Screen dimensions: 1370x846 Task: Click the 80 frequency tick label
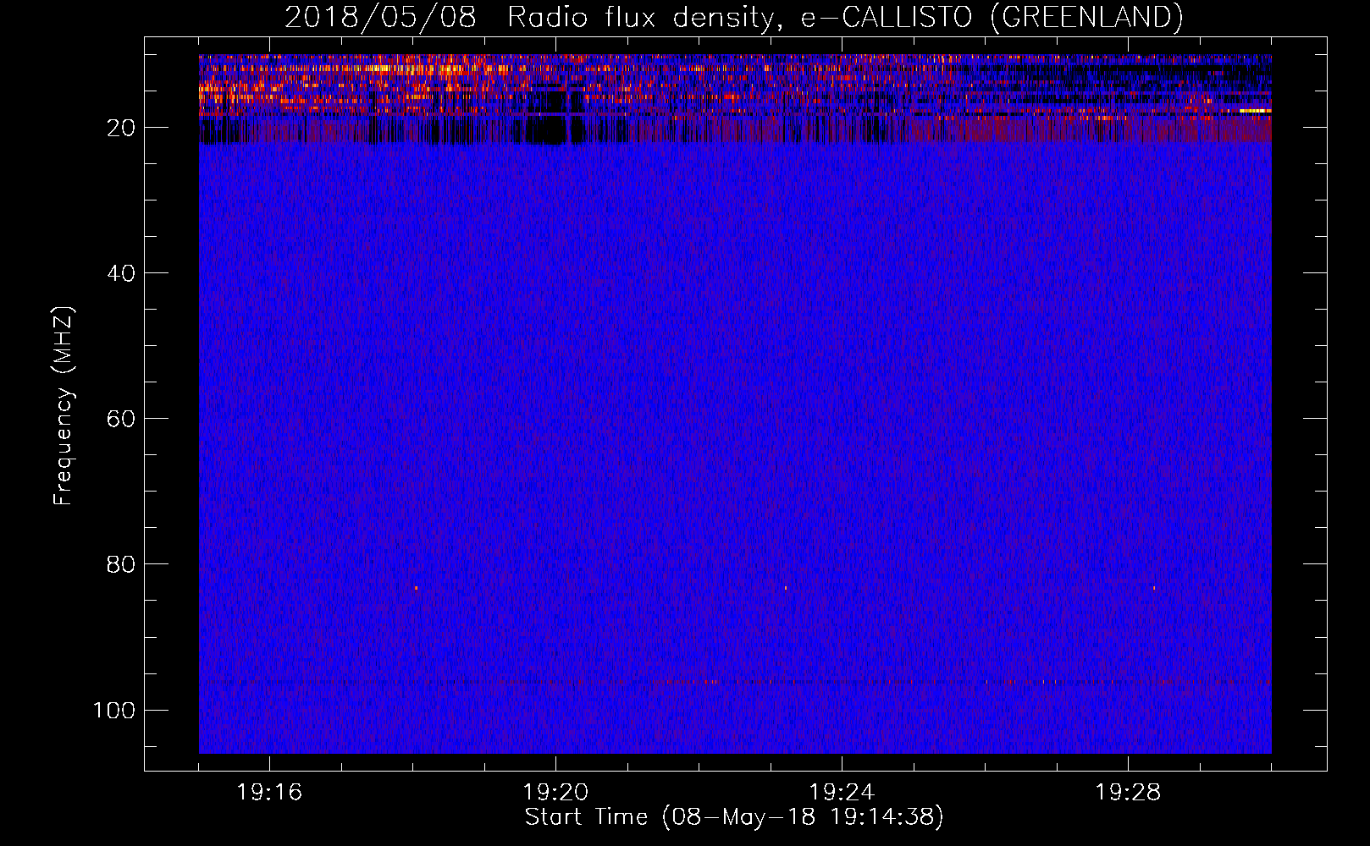[x=121, y=564]
